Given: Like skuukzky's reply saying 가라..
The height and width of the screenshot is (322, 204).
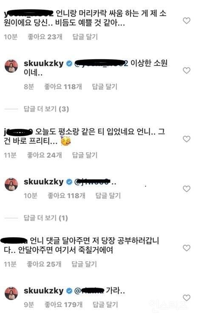Looking at the screenshot, I should 187,298.
